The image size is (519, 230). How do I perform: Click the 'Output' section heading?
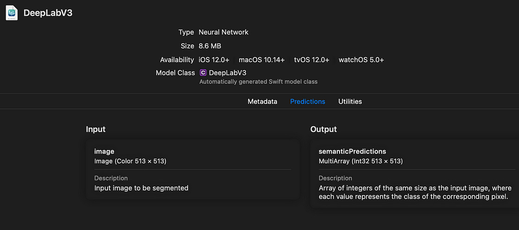[323, 129]
